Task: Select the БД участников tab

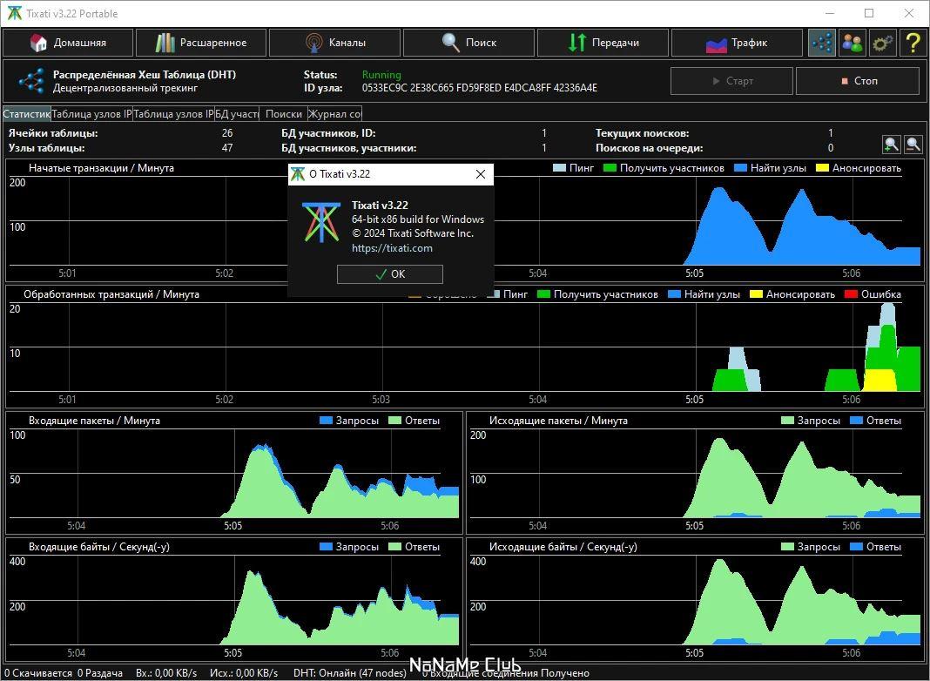Action: [x=237, y=114]
